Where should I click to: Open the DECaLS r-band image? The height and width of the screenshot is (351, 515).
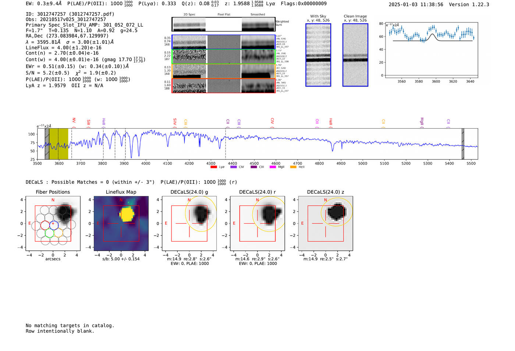coord(257,224)
